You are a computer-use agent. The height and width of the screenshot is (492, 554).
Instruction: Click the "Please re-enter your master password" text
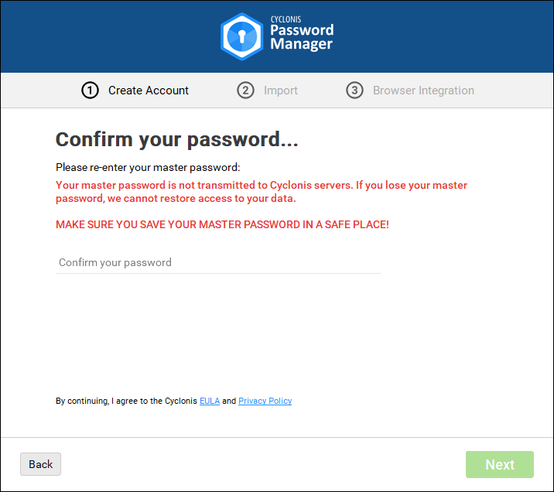[148, 167]
